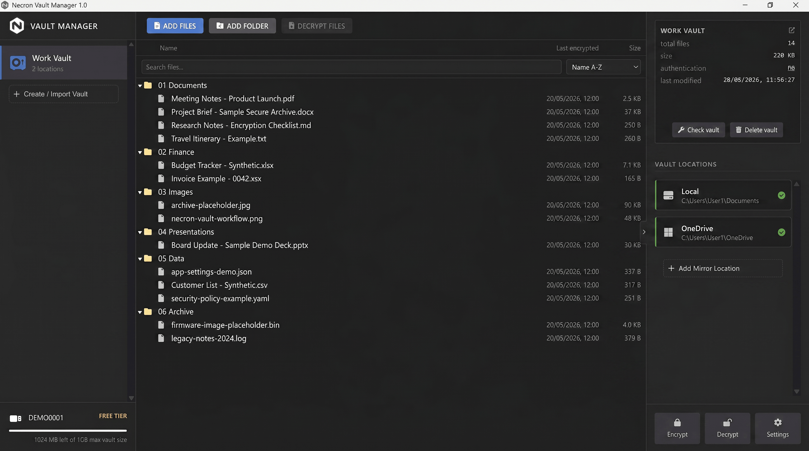Click file icon of Invoice Example 0042
The height and width of the screenshot is (451, 809).
pyautogui.click(x=161, y=179)
